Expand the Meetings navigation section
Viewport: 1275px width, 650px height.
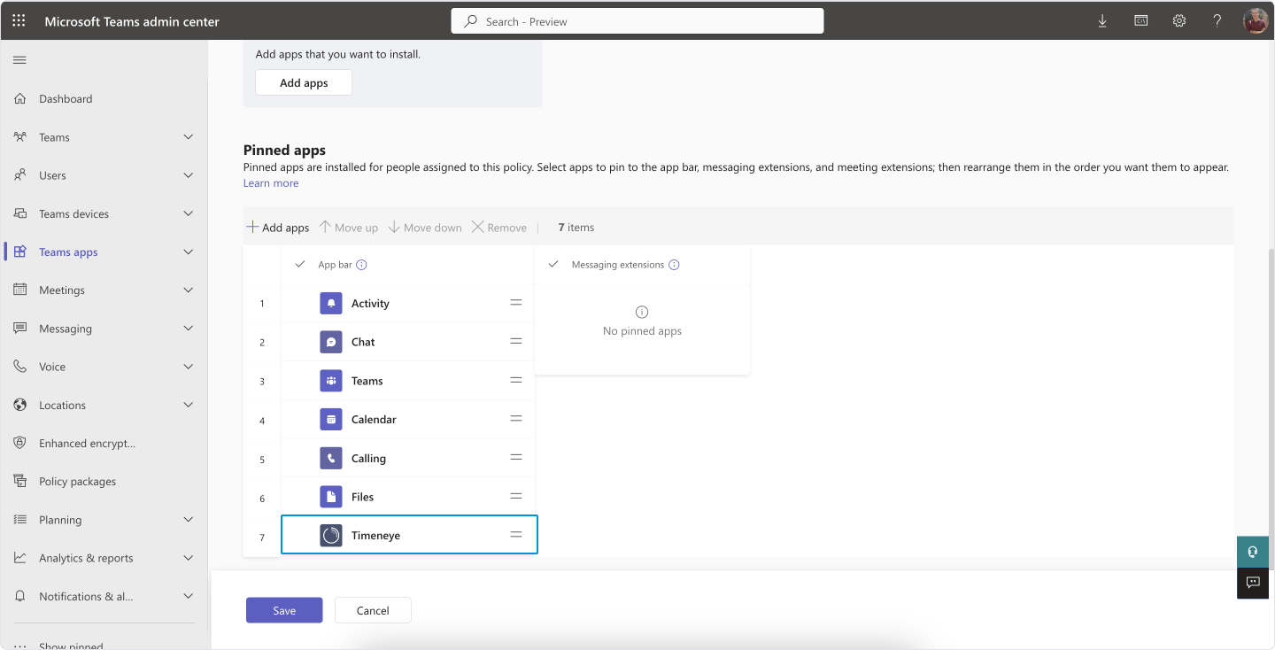187,290
